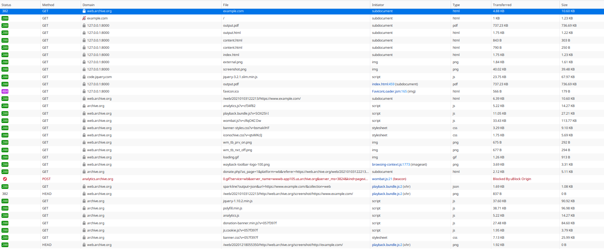604x249 pixels.
Task: Click the 200 status badge for wombat.js
Action: [5, 121]
